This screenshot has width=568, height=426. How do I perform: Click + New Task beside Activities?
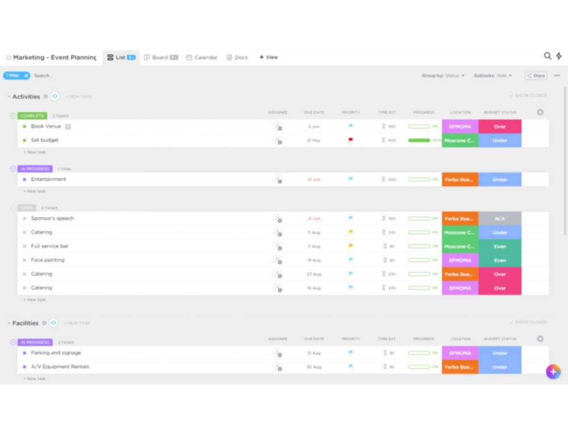[78, 97]
